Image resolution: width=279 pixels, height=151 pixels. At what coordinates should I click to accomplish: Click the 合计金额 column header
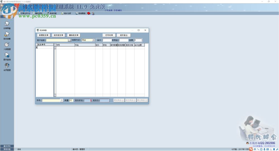click(139, 45)
